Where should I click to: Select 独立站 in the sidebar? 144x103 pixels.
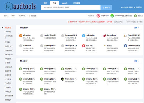pyautogui.click(x=7, y=42)
